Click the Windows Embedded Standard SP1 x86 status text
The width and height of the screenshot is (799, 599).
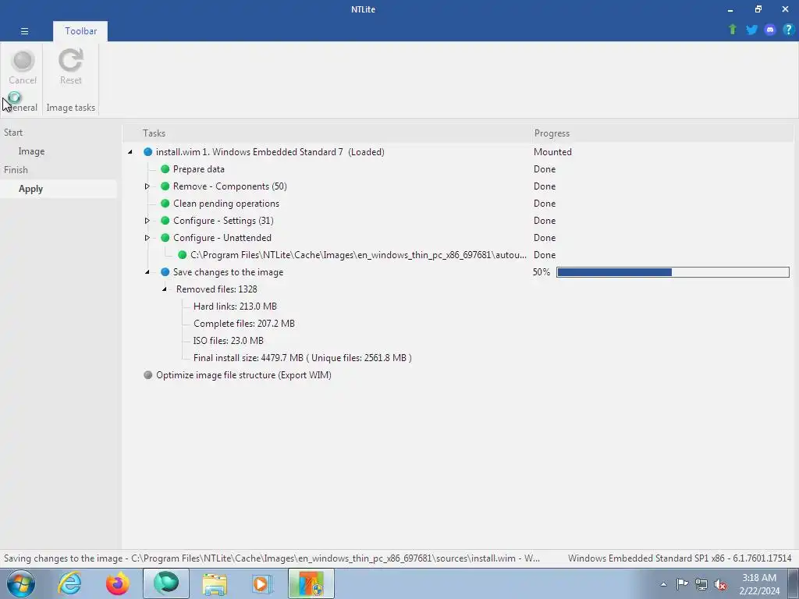coord(680,558)
